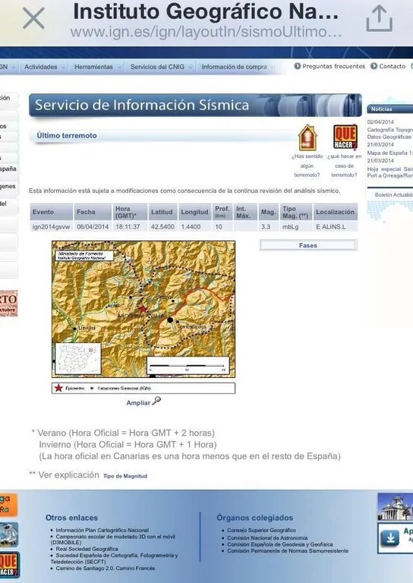Select the longitude value 1.4400
The width and height of the screenshot is (413, 583).
(191, 226)
